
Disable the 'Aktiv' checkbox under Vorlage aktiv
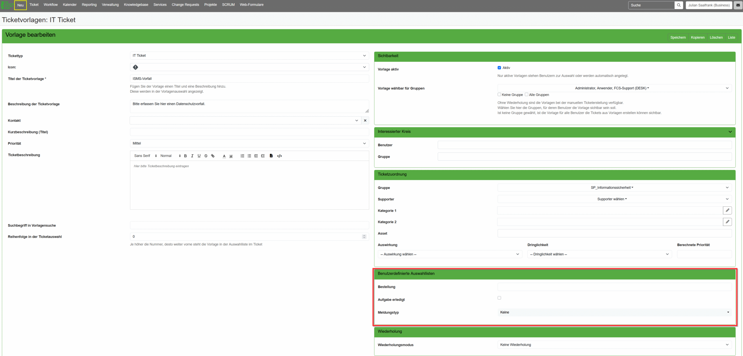[499, 68]
